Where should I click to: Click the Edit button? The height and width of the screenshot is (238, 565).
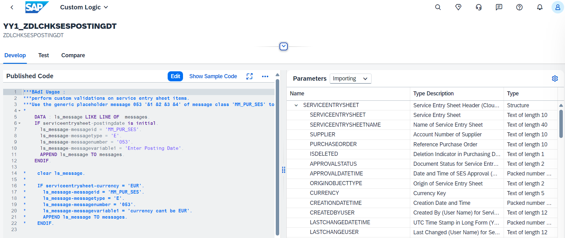coord(175,76)
